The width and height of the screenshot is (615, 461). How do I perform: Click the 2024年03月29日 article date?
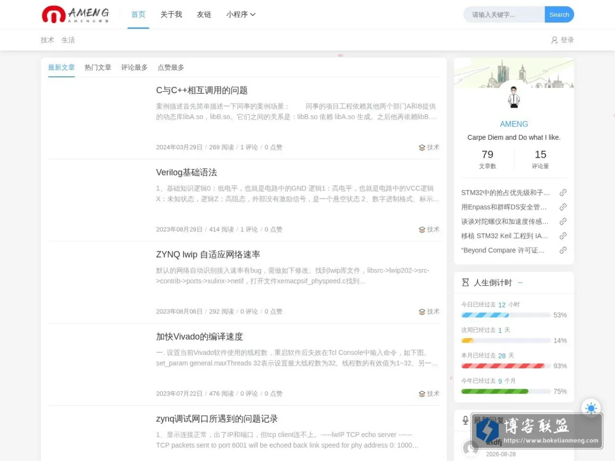pos(179,148)
